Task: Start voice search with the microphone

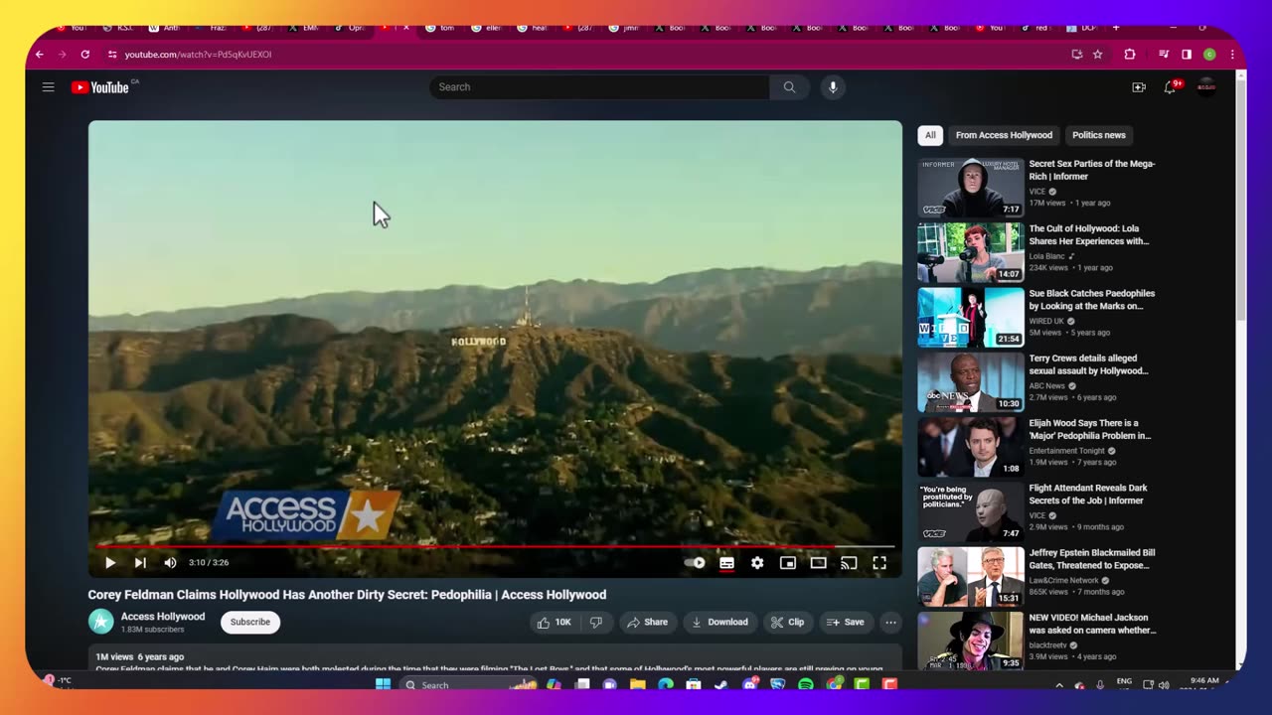Action: [x=833, y=87]
